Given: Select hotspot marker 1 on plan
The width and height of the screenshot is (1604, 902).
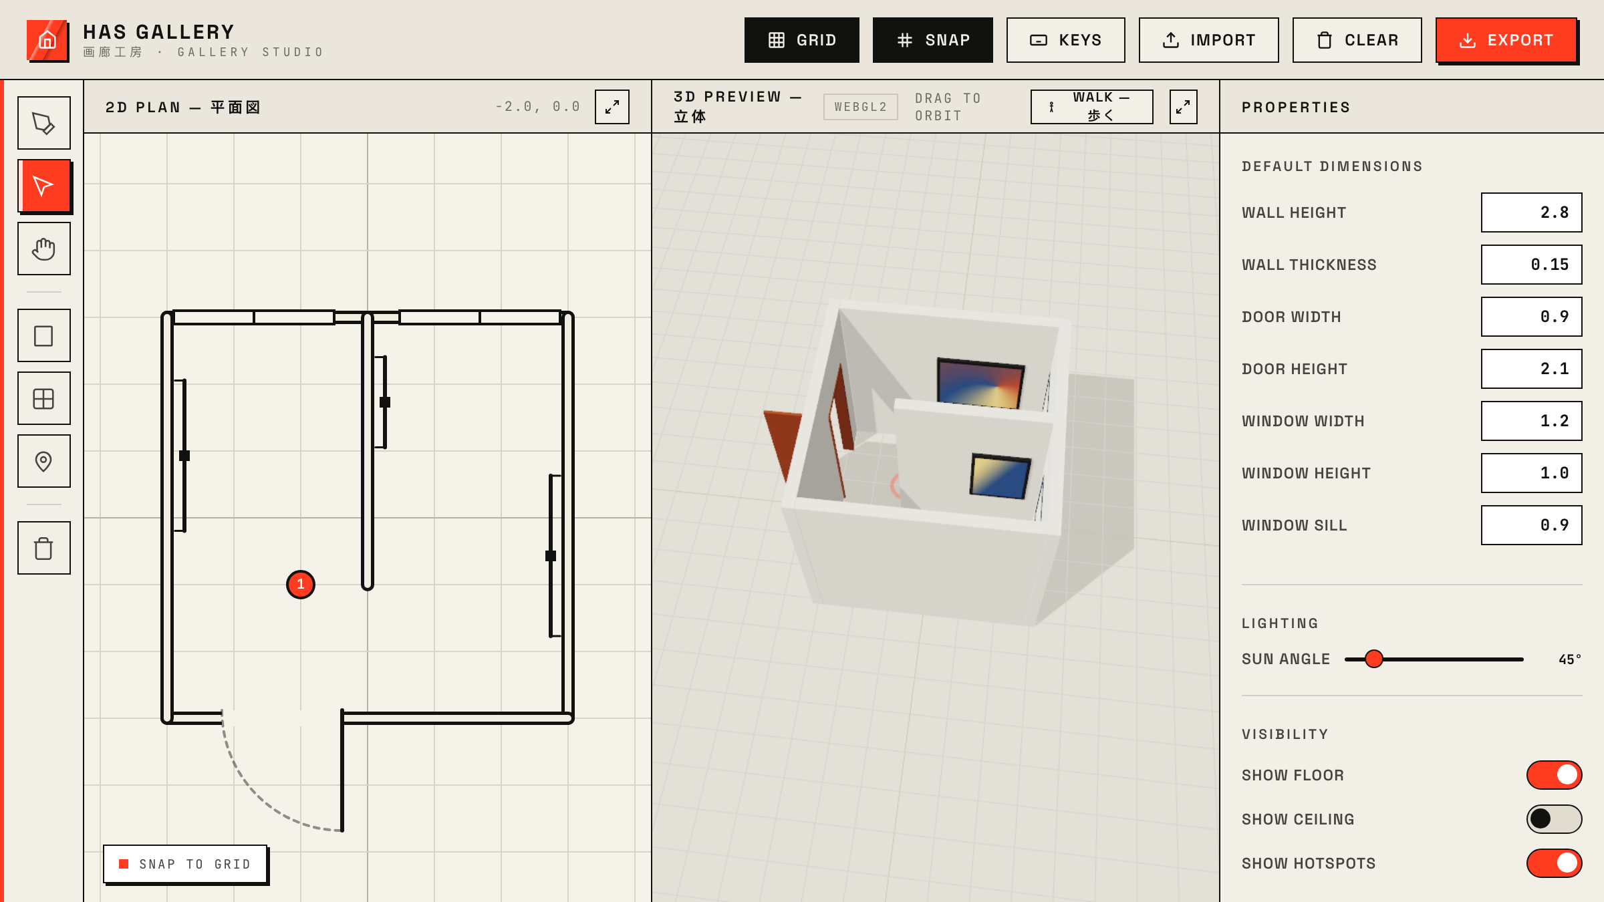Looking at the screenshot, I should [x=301, y=585].
